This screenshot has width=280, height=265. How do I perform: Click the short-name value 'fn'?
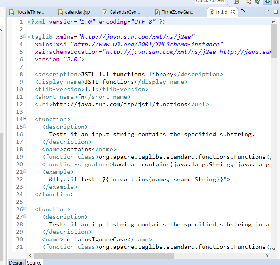tap(81, 97)
